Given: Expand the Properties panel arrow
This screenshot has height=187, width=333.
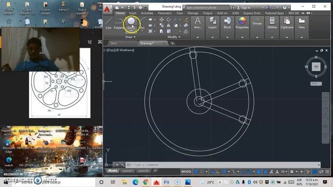Looking at the screenshot, I should tap(242, 37).
